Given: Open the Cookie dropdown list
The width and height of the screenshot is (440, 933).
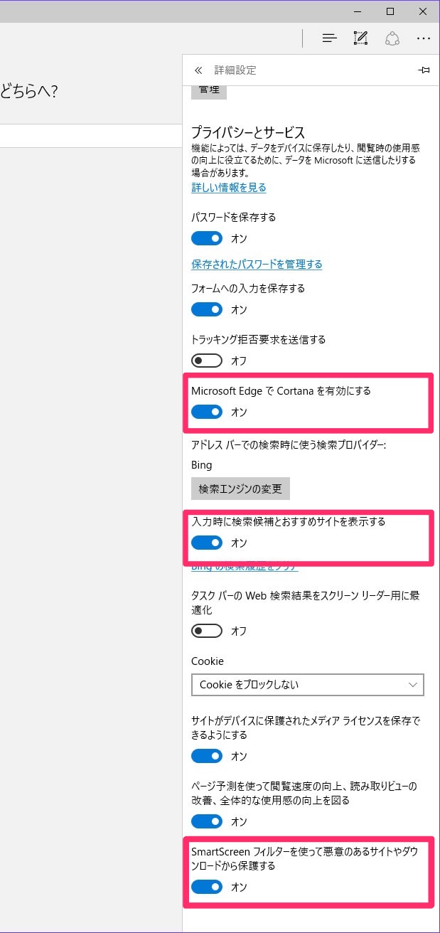Looking at the screenshot, I should (308, 684).
